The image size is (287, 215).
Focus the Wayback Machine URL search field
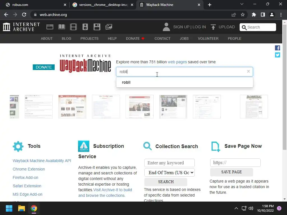pos(184,72)
